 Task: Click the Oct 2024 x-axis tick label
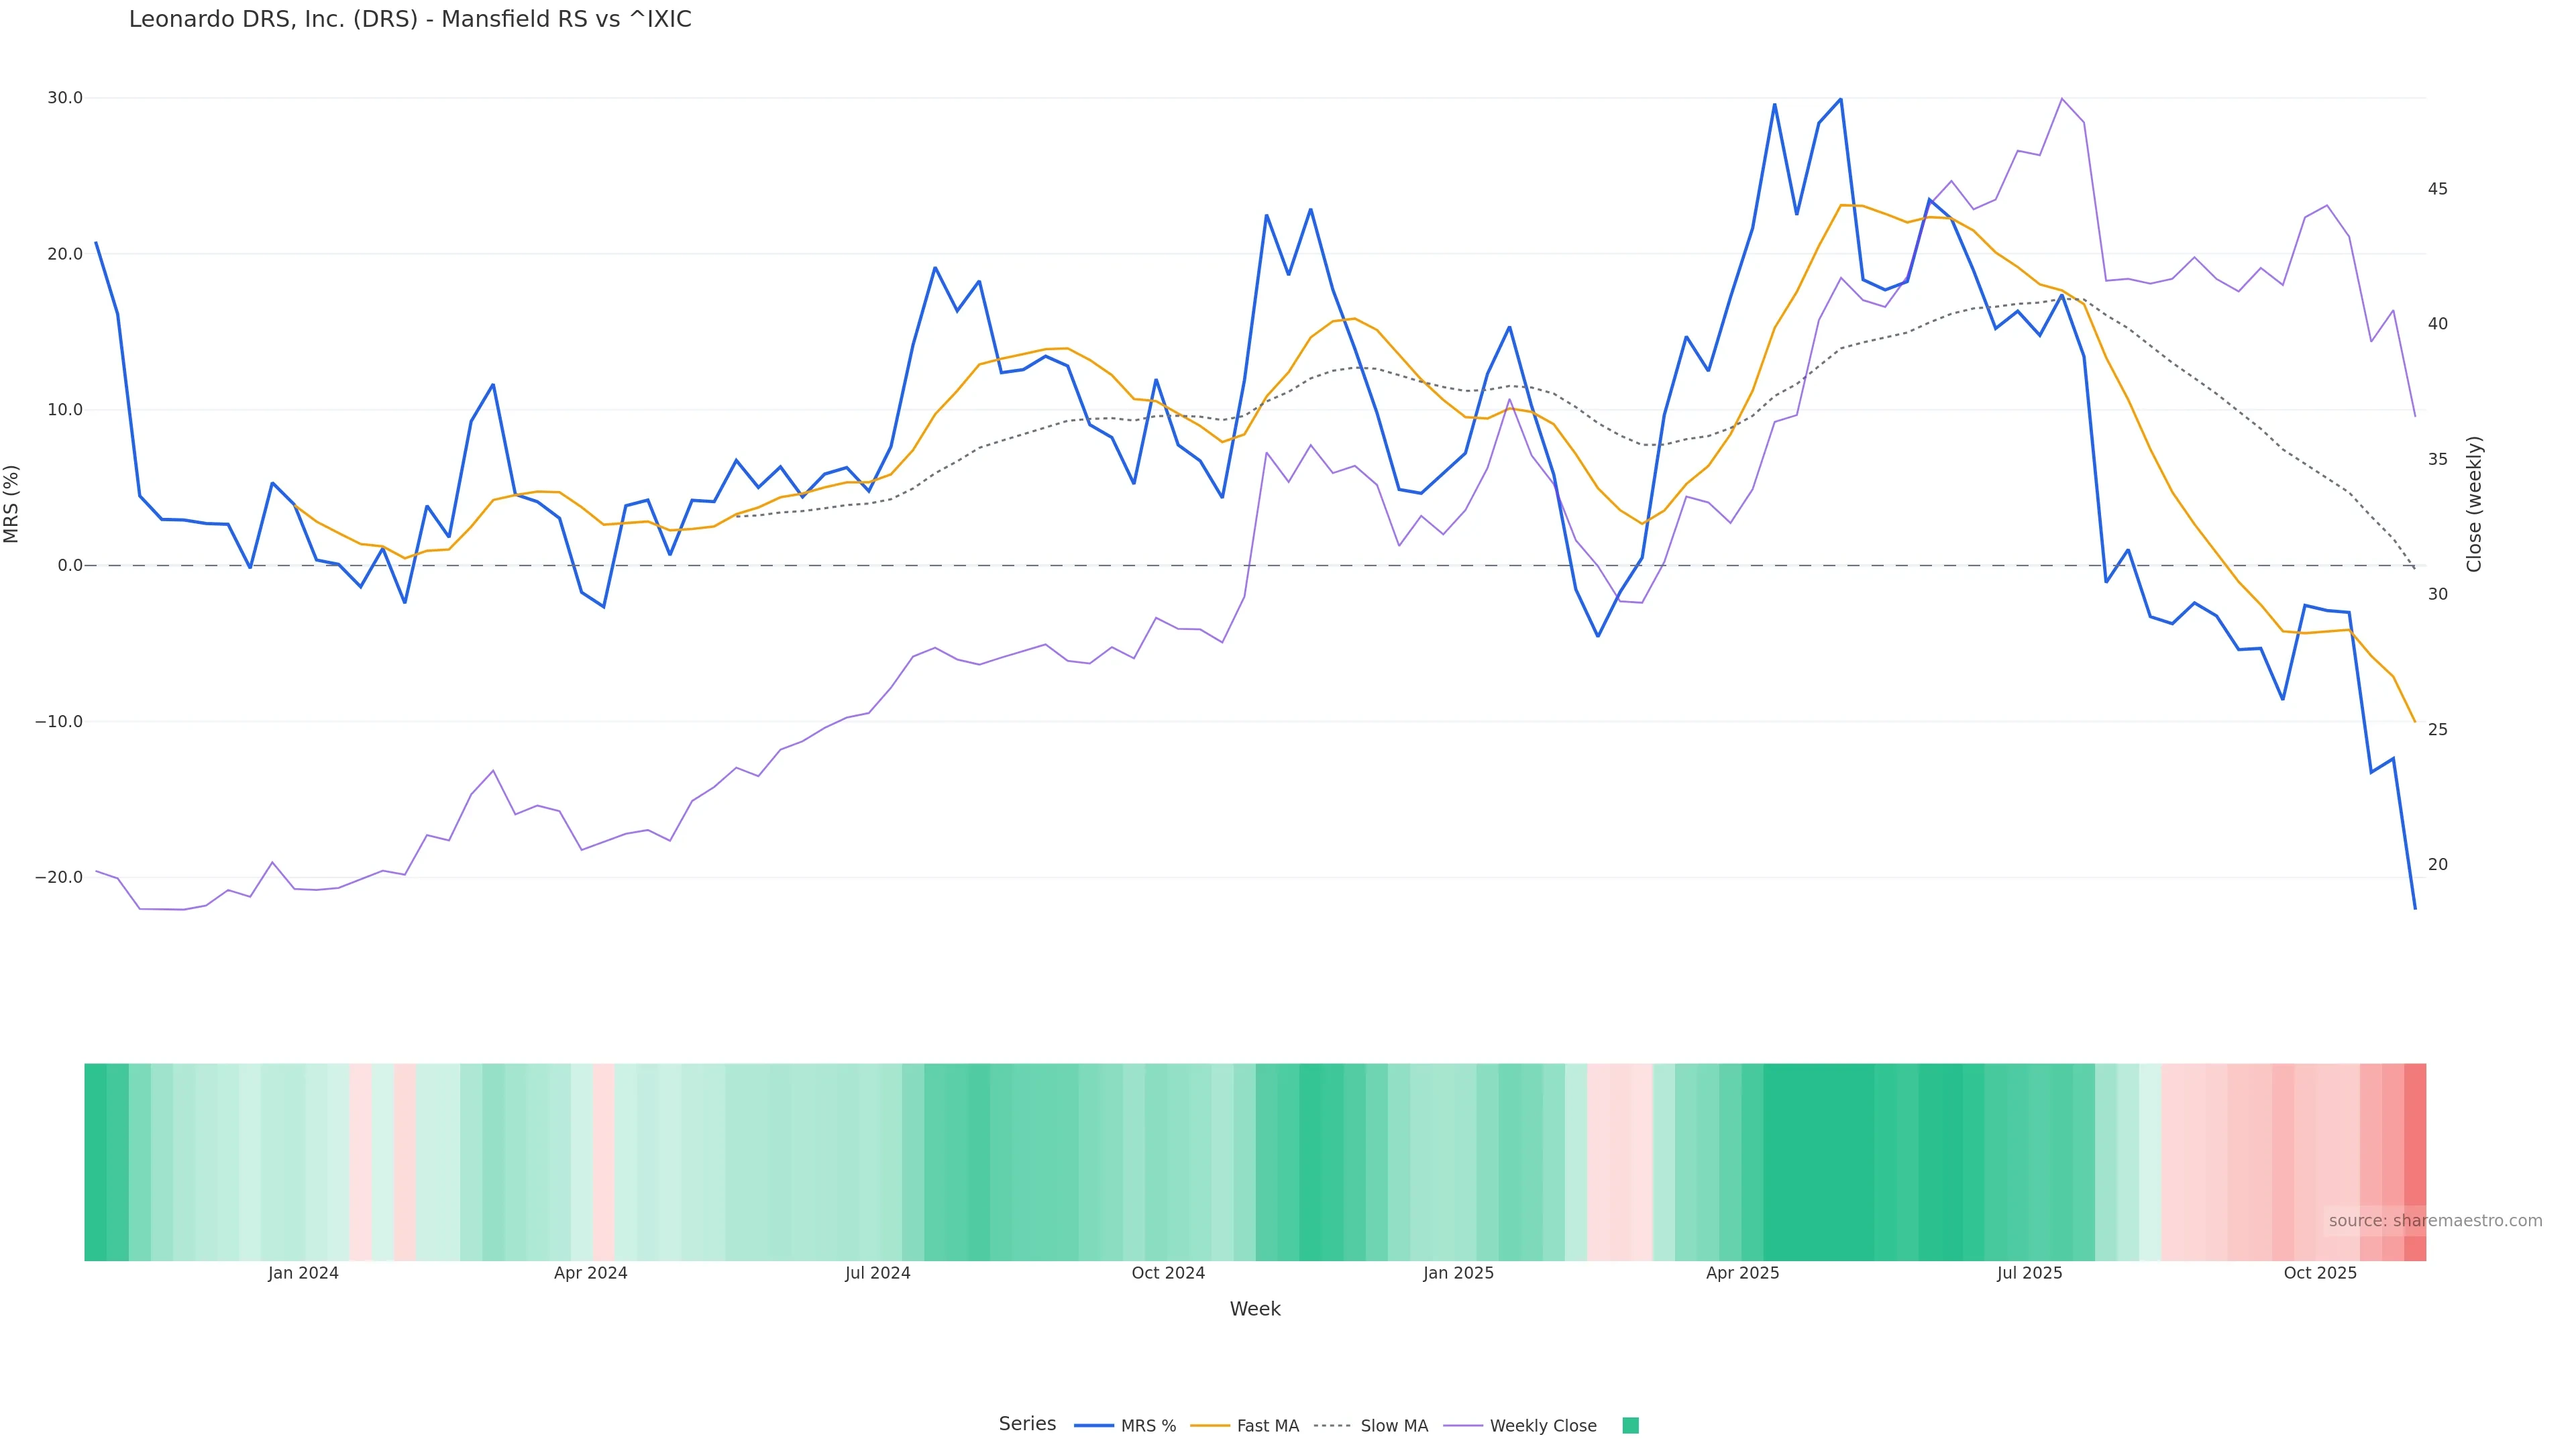pos(1168,1273)
